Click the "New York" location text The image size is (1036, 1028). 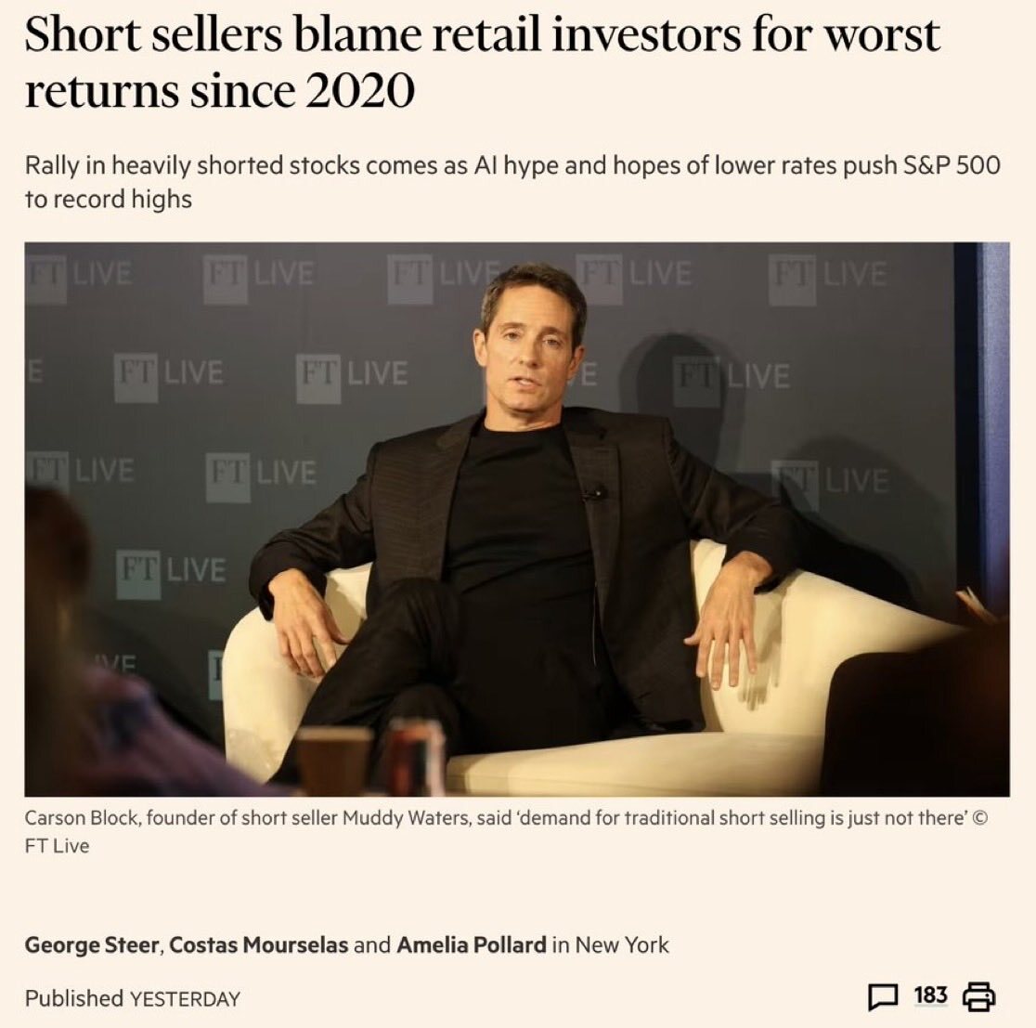coord(622,945)
